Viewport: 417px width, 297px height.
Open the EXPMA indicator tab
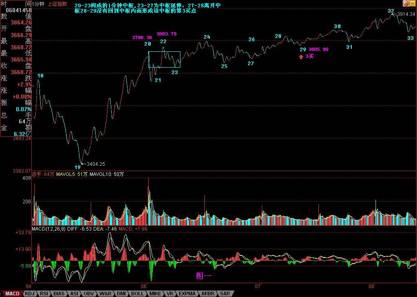[187, 293]
